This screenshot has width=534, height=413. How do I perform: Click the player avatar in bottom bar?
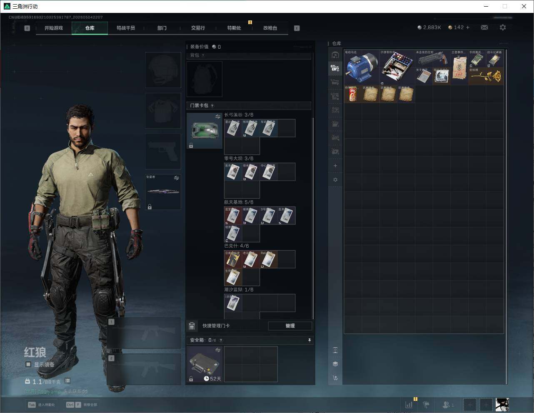[x=502, y=404]
